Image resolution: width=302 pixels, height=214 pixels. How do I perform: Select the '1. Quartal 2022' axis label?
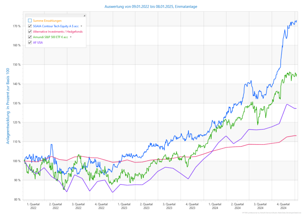(x=33, y=206)
